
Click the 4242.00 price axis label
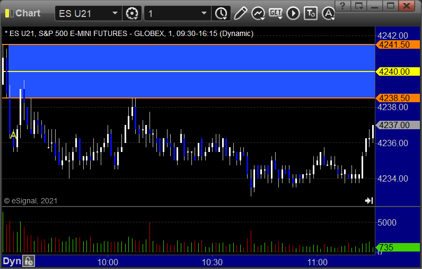pyautogui.click(x=393, y=35)
